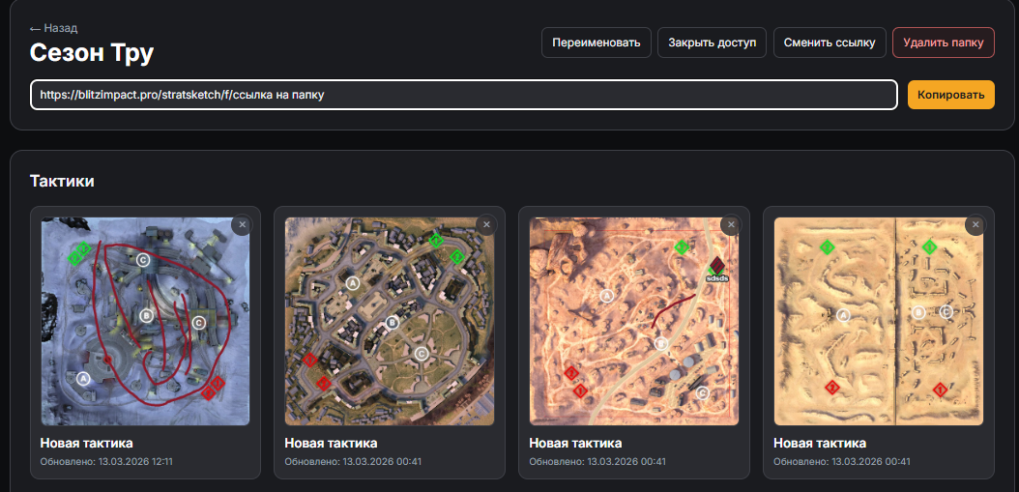1019x492 pixels.
Task: Click capture point A on the desert road map
Action: coord(607,297)
